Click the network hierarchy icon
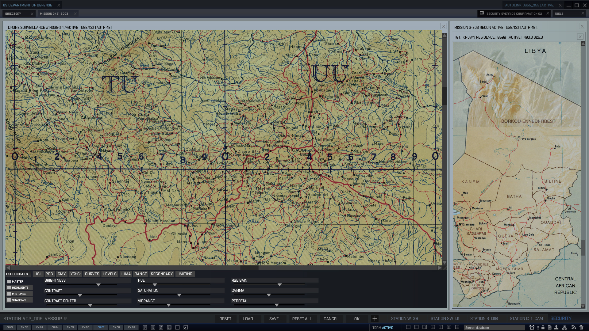 pos(564,327)
